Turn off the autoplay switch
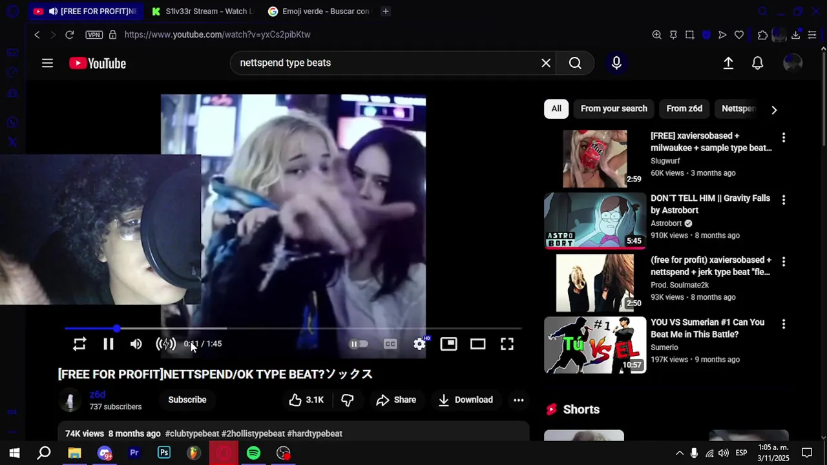 pos(359,344)
